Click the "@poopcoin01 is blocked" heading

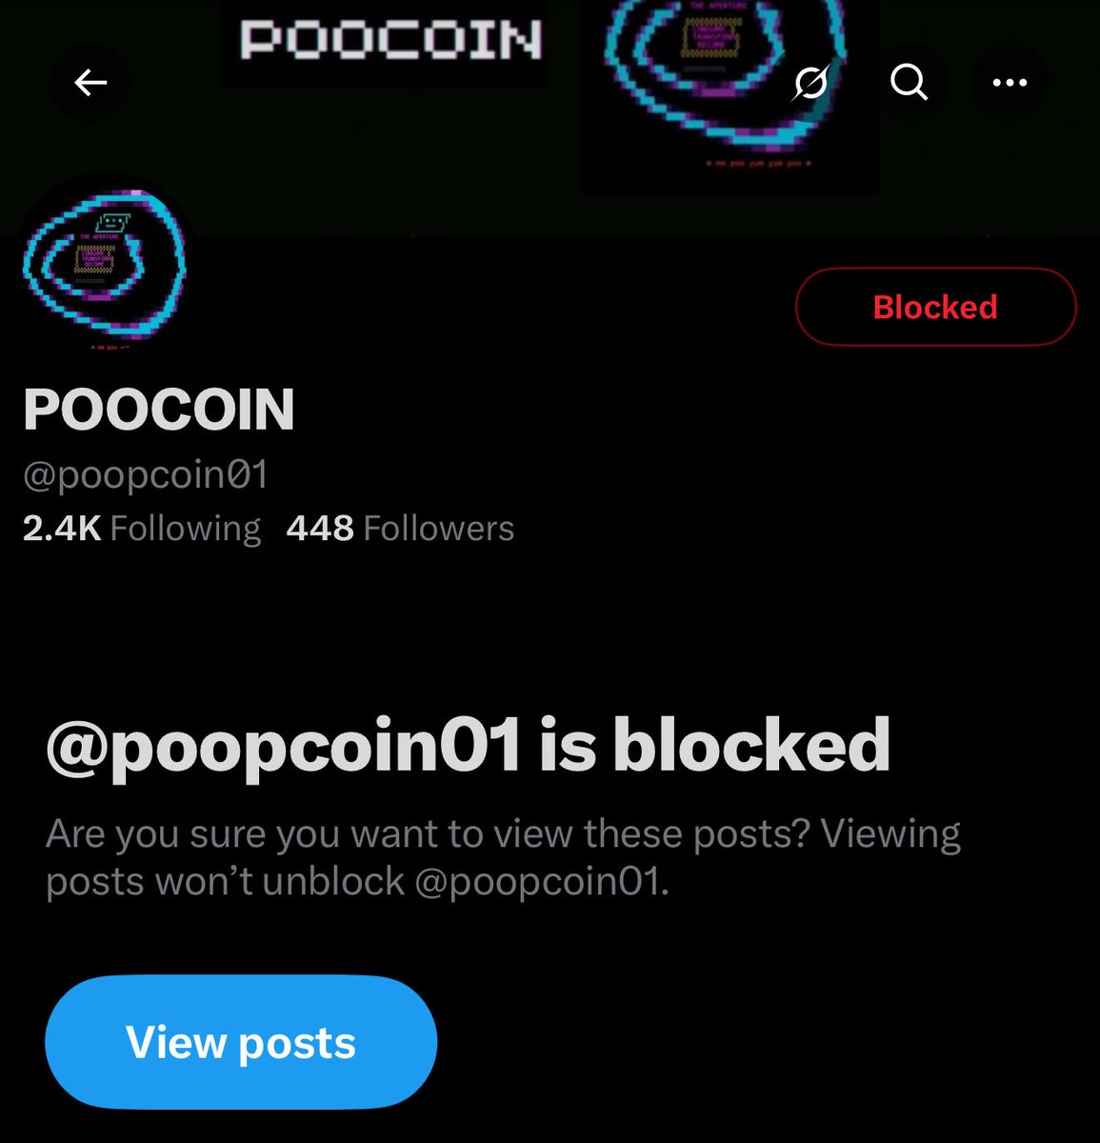click(468, 745)
